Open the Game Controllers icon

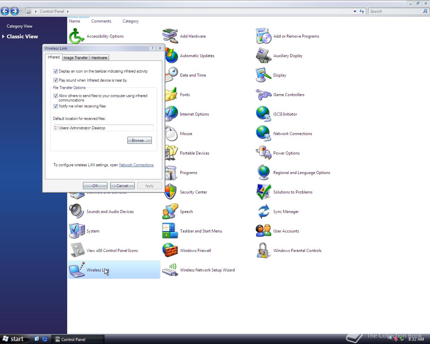click(x=263, y=94)
